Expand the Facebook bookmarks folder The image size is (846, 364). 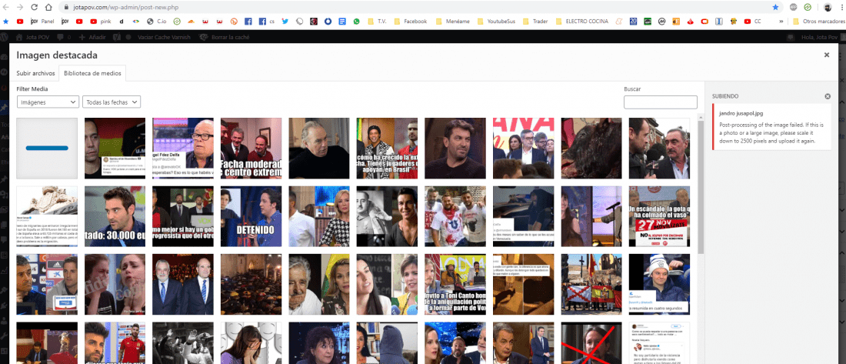point(410,22)
